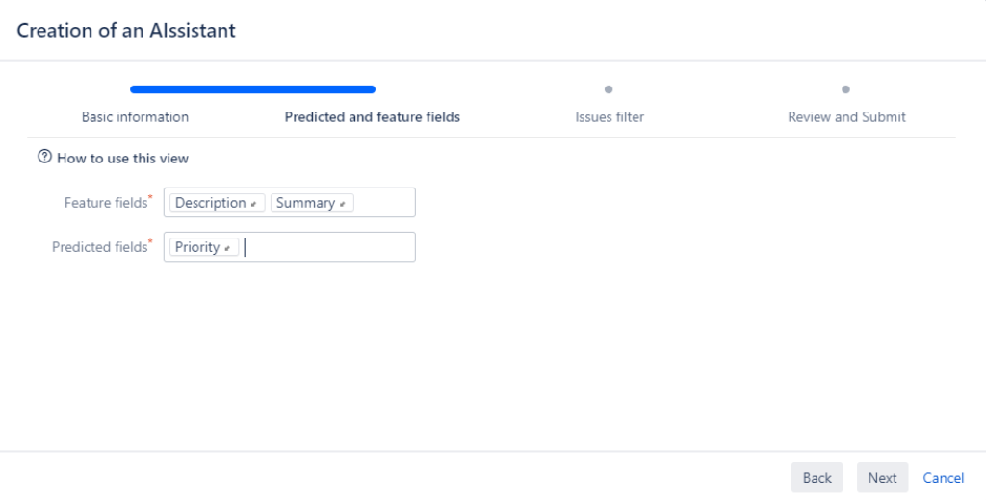Click the blue wizard progress bar
This screenshot has height=500, width=986.
tap(252, 89)
